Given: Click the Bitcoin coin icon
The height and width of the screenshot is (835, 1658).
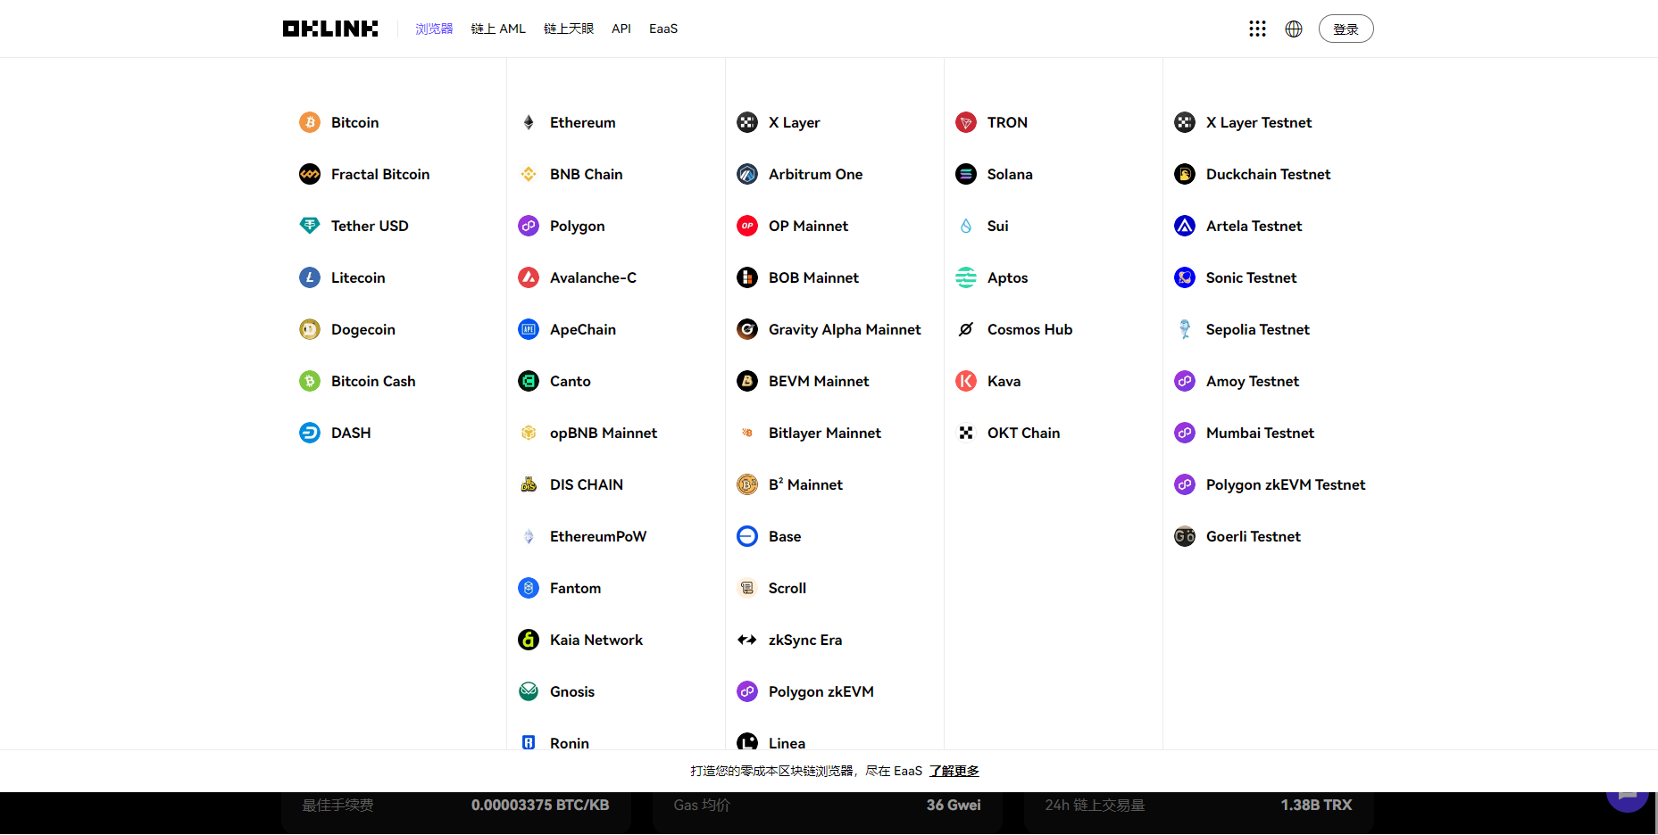Looking at the screenshot, I should click(310, 122).
